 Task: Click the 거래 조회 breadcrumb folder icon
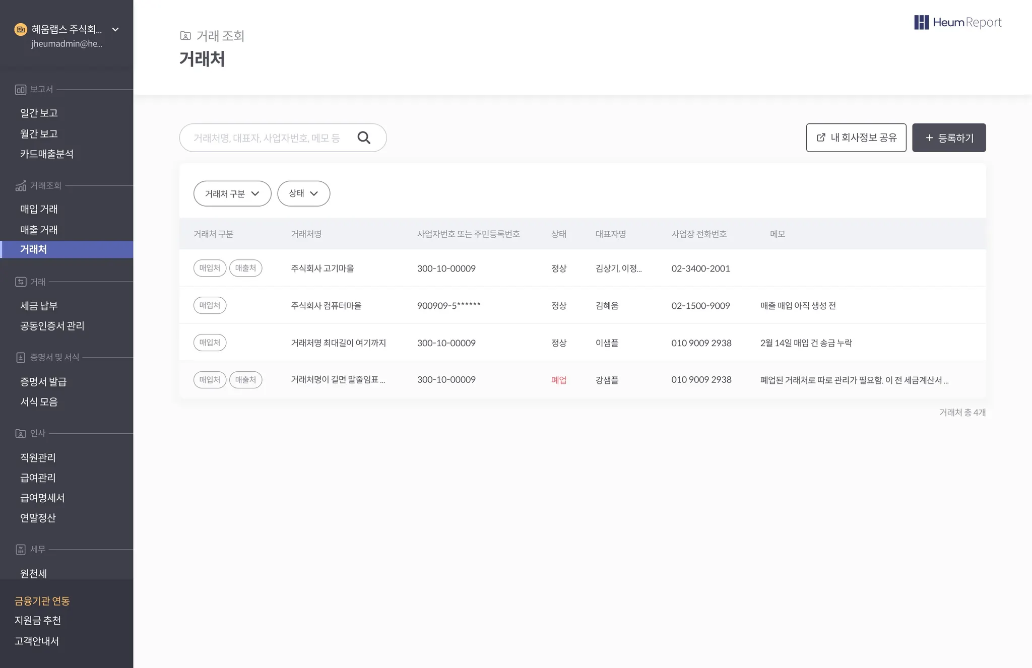point(185,36)
